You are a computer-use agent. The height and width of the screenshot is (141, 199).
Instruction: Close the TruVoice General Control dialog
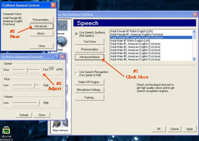coord(54,5)
